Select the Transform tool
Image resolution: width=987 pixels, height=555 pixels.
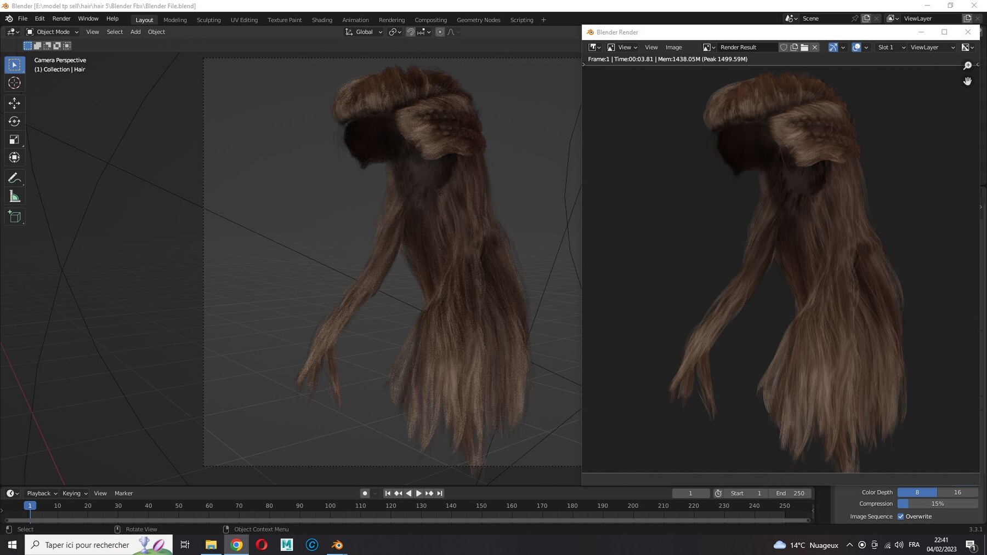15,158
